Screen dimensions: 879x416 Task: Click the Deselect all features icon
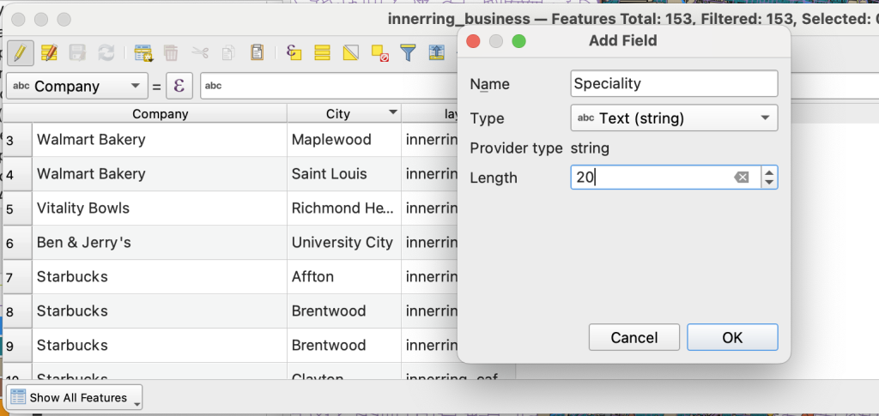(x=379, y=52)
